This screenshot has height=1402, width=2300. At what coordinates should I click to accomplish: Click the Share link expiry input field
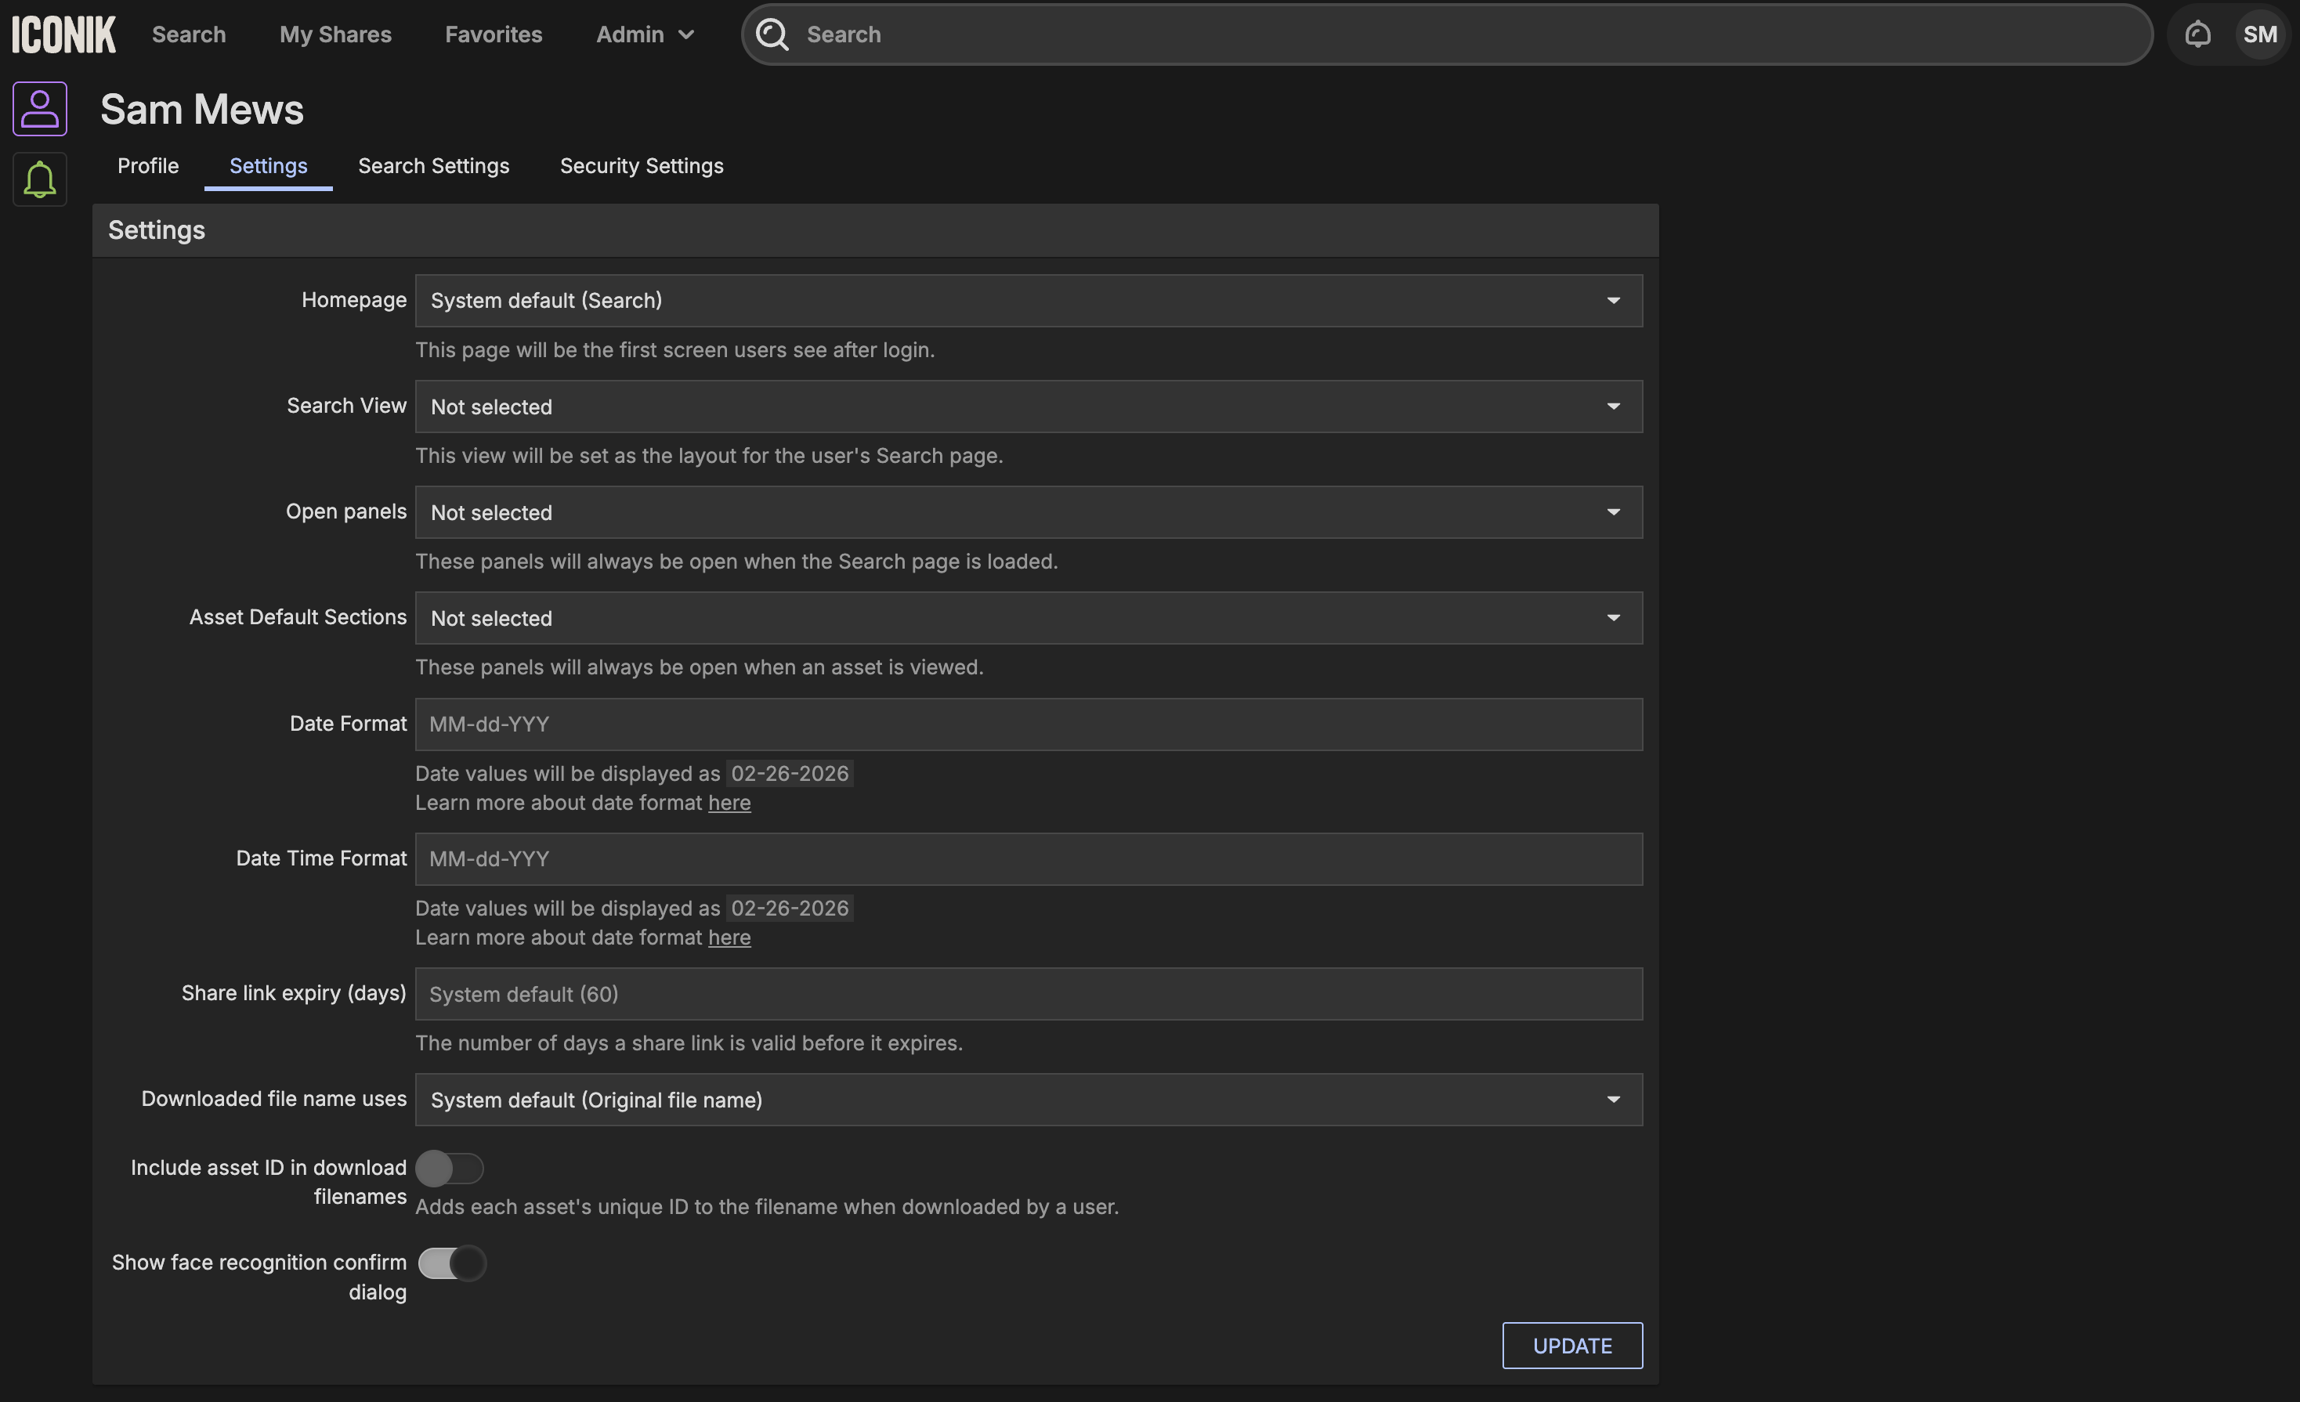point(1028,994)
